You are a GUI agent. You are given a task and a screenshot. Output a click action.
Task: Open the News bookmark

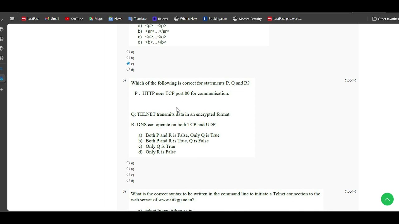[115, 19]
